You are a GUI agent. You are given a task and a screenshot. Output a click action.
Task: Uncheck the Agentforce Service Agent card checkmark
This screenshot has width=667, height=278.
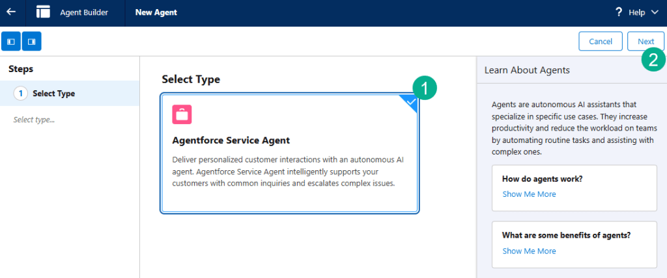(x=410, y=101)
